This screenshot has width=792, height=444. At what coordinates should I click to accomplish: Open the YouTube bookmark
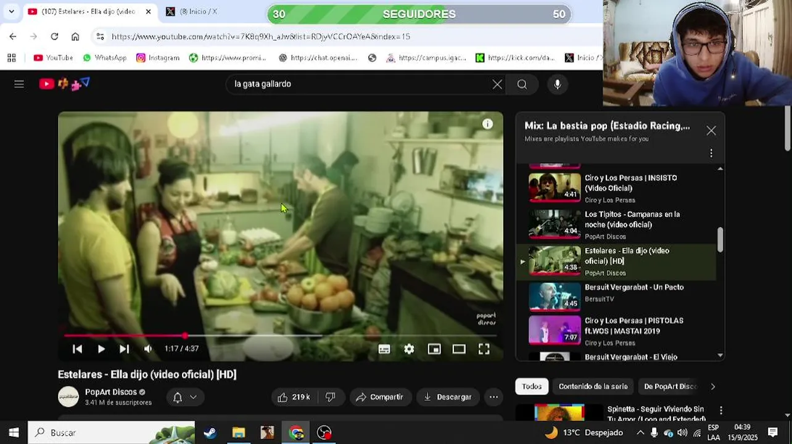pyautogui.click(x=53, y=58)
